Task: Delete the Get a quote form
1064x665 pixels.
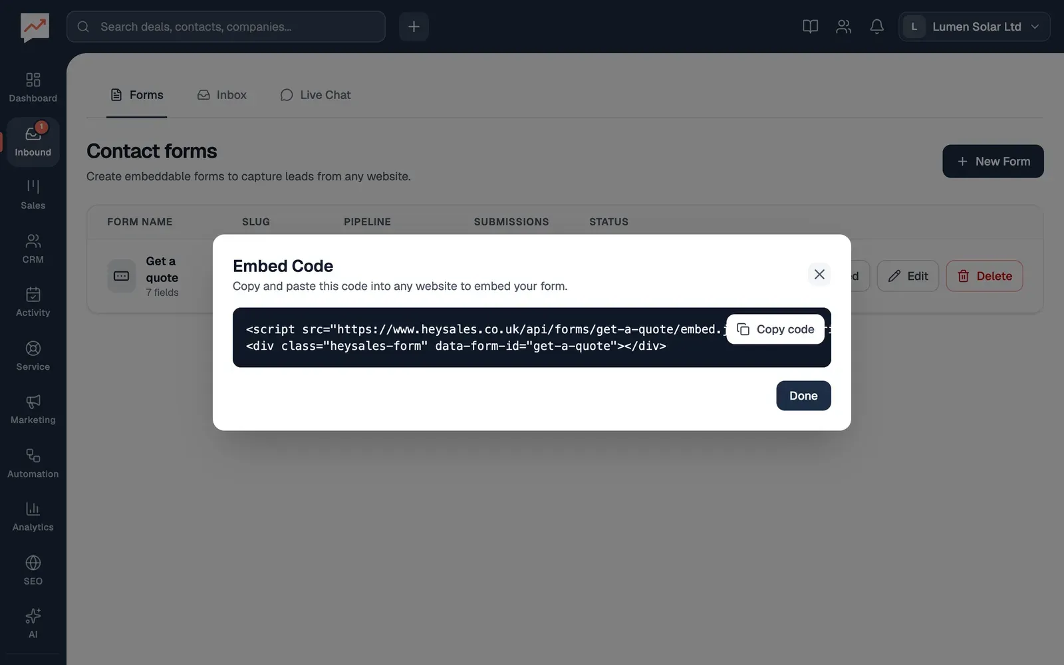Action: click(984, 276)
